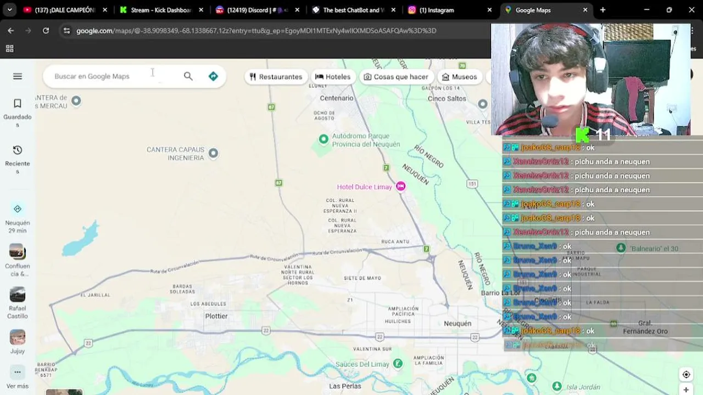Screen dimensions: 703x395
Task: Click the Bardas Soleadas label
Action: point(183,289)
